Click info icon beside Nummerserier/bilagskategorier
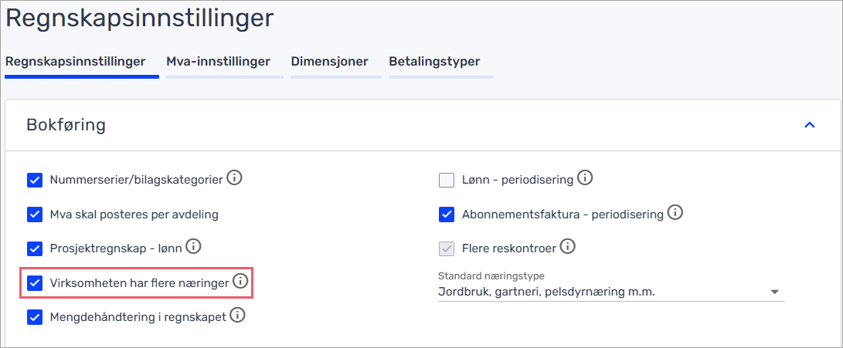 (234, 179)
